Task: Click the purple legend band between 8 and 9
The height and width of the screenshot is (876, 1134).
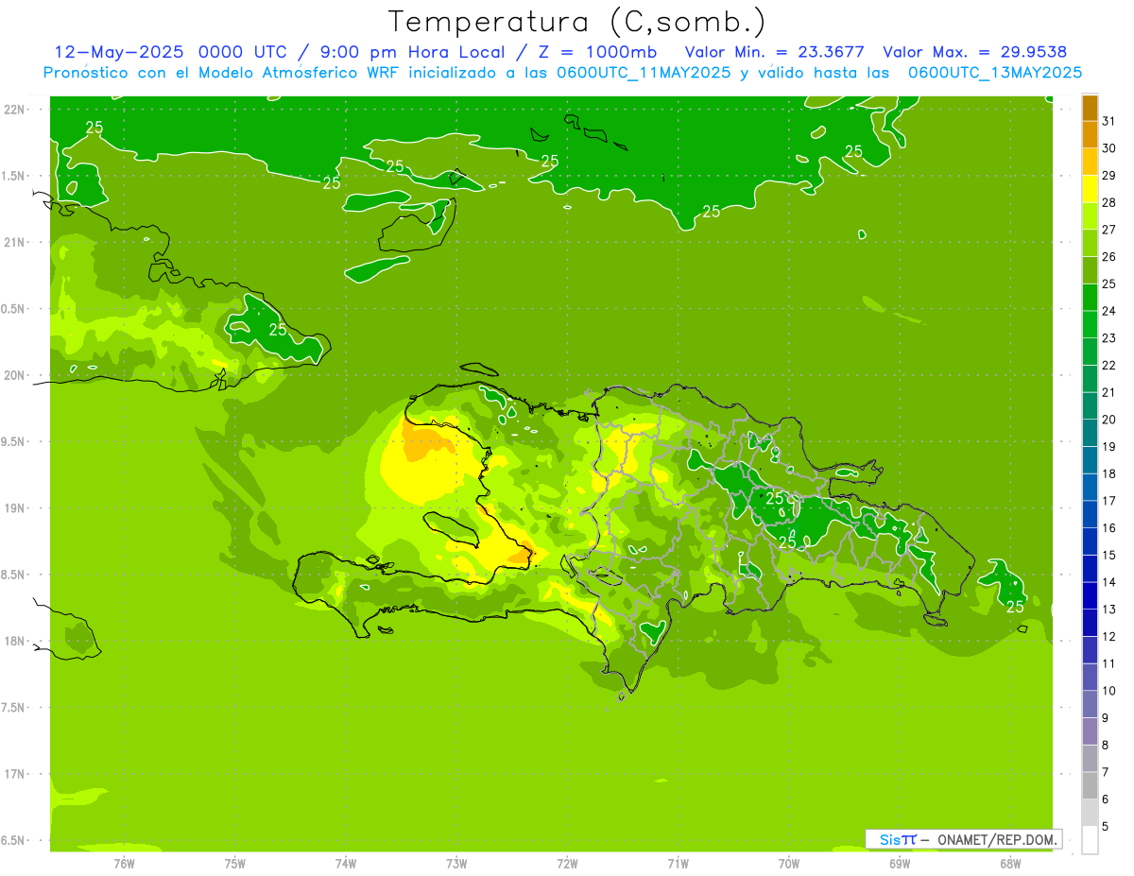Action: coord(1090,731)
